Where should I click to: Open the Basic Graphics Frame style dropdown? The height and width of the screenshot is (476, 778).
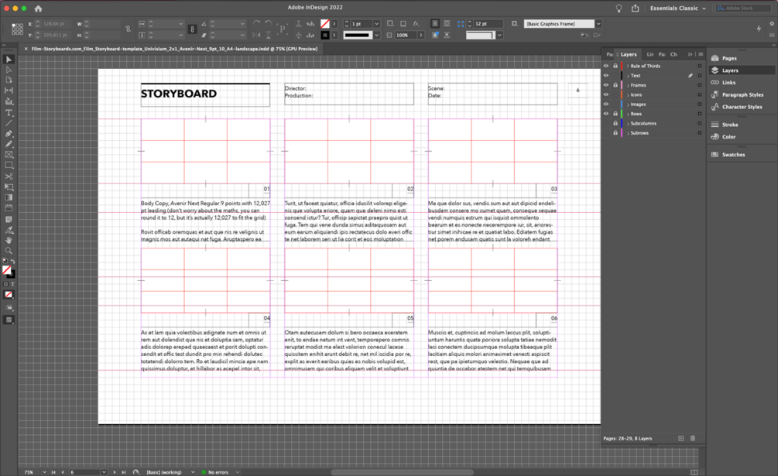pyautogui.click(x=598, y=24)
